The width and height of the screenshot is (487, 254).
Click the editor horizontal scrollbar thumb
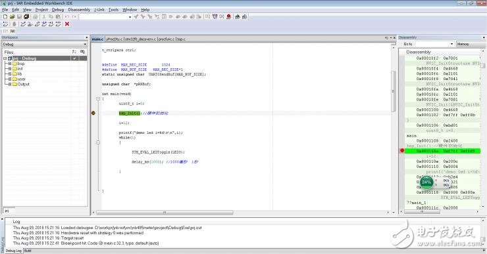tap(165, 213)
